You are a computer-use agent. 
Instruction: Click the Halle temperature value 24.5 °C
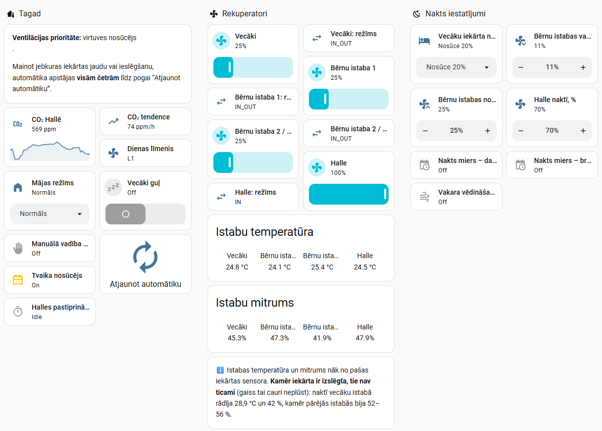point(365,267)
